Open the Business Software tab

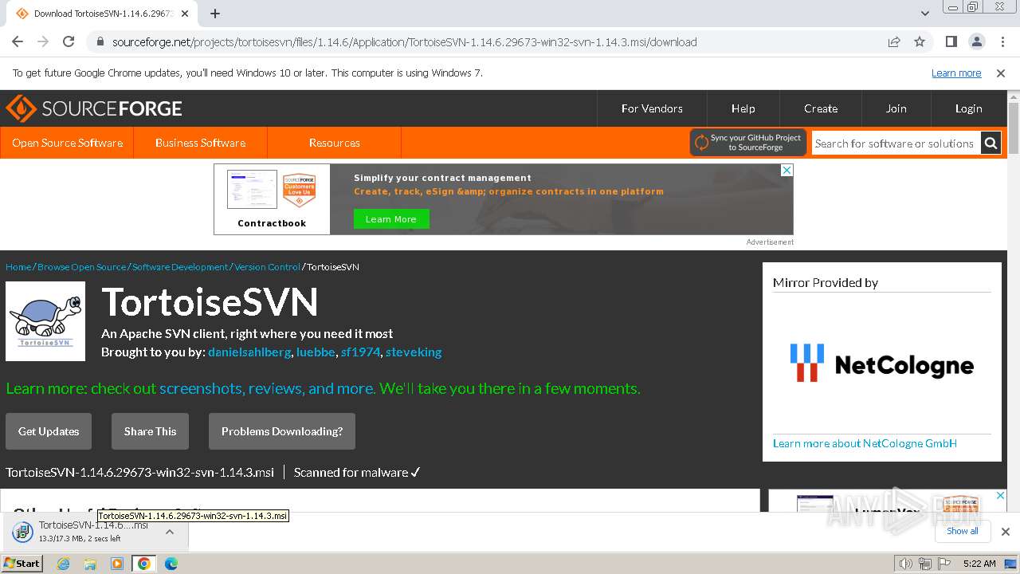pyautogui.click(x=201, y=143)
